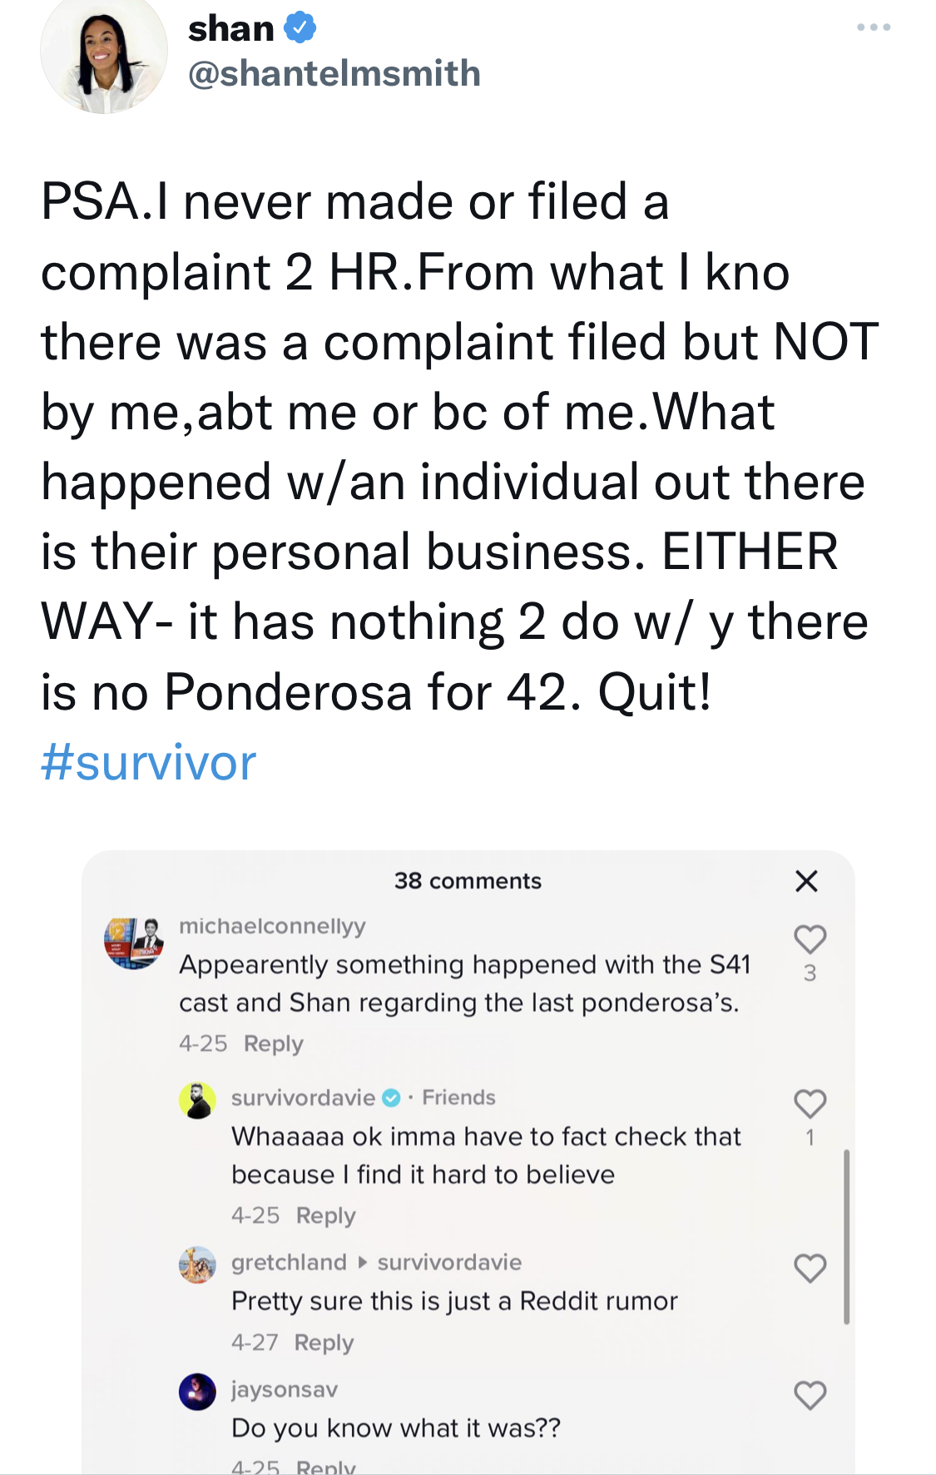Open gretchland's avatar picture
The image size is (936, 1475).
coord(198,1265)
